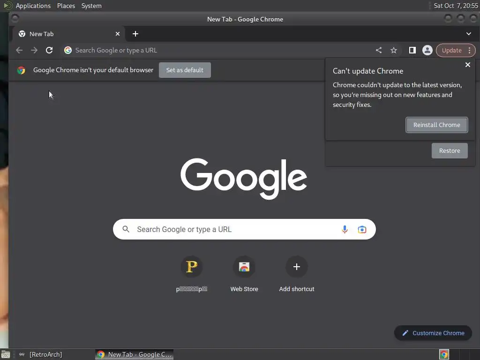This screenshot has width=480, height=360.
Task: Click Reinstall Chrome button
Action: [x=436, y=125]
